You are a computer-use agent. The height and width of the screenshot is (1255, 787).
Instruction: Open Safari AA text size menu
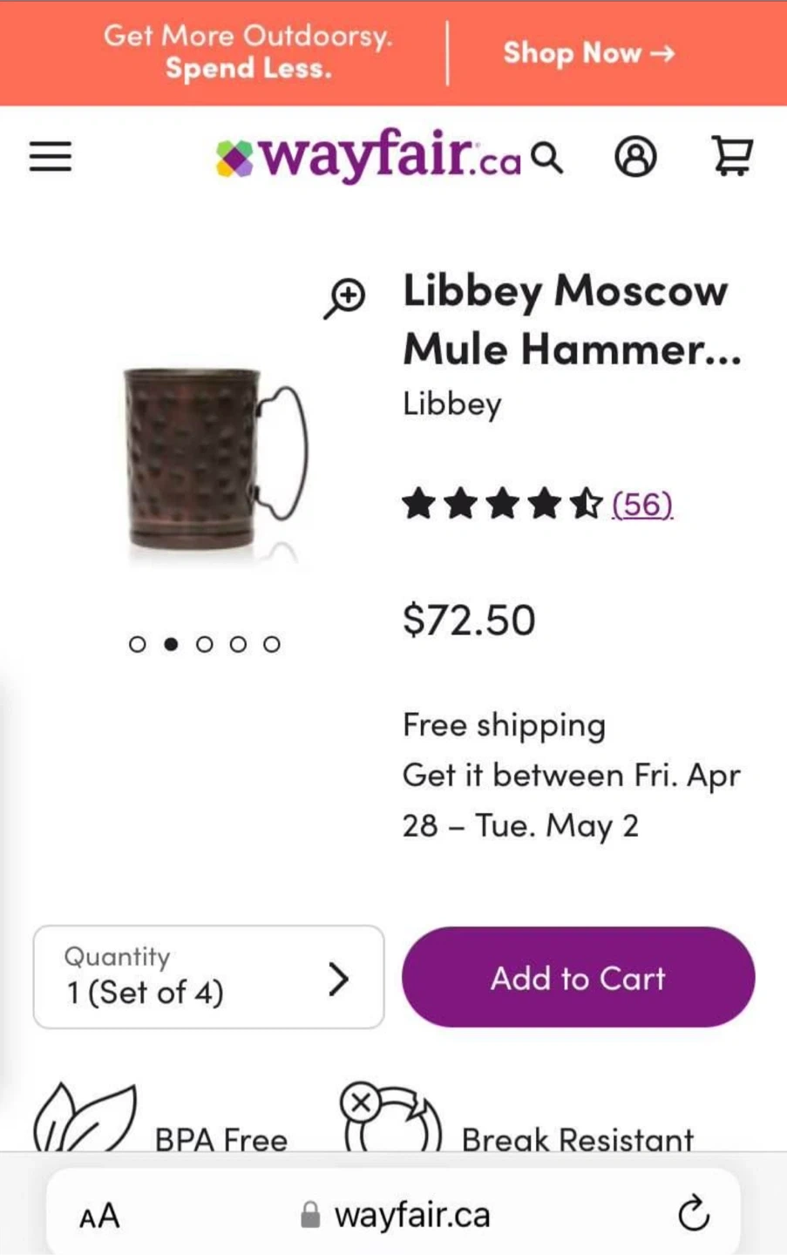pos(99,1215)
